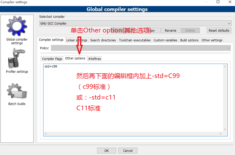Click the Reset defaults button
Image resolution: width=235 pixels, height=155 pixels.
coord(219,30)
